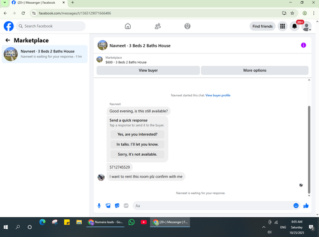Open the notifications bell icon
Screen dimensions: 319x237
pos(295,26)
